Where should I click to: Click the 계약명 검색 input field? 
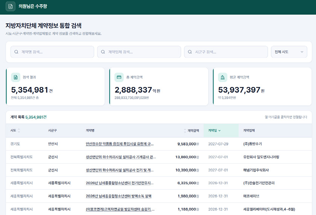pyautogui.click(x=52, y=52)
